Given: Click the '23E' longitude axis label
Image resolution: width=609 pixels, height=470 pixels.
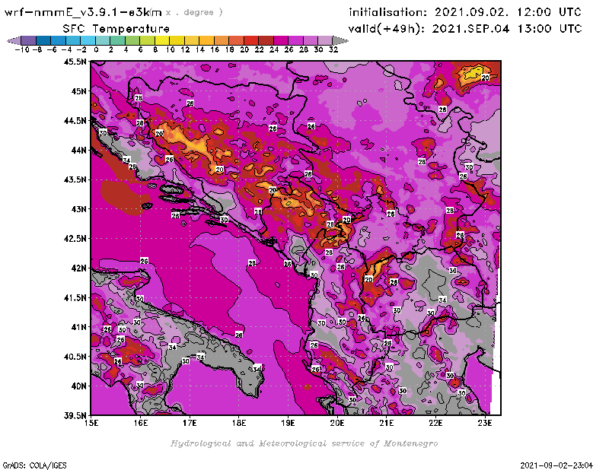Looking at the screenshot, I should pyautogui.click(x=485, y=423).
